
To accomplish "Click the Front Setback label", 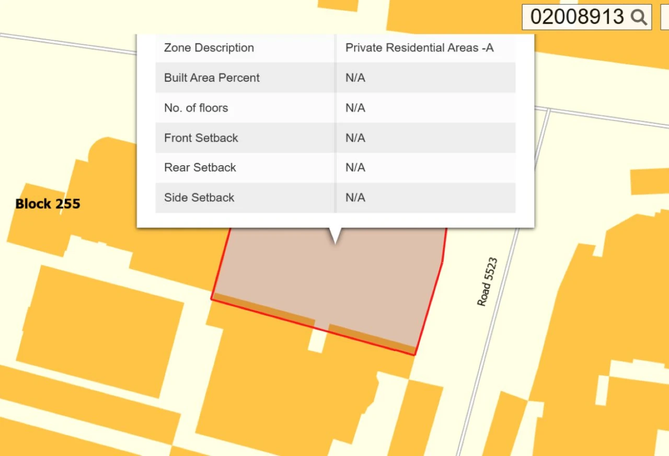I will click(x=201, y=138).
